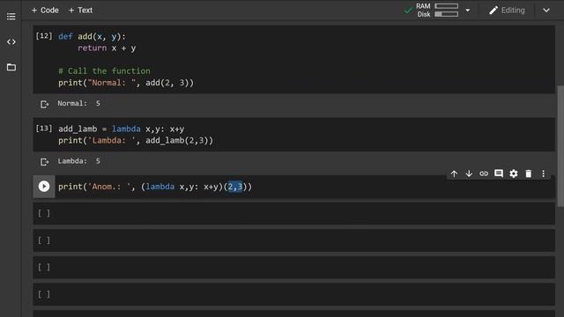Move the selected cell down
The image size is (564, 317).
click(x=469, y=174)
